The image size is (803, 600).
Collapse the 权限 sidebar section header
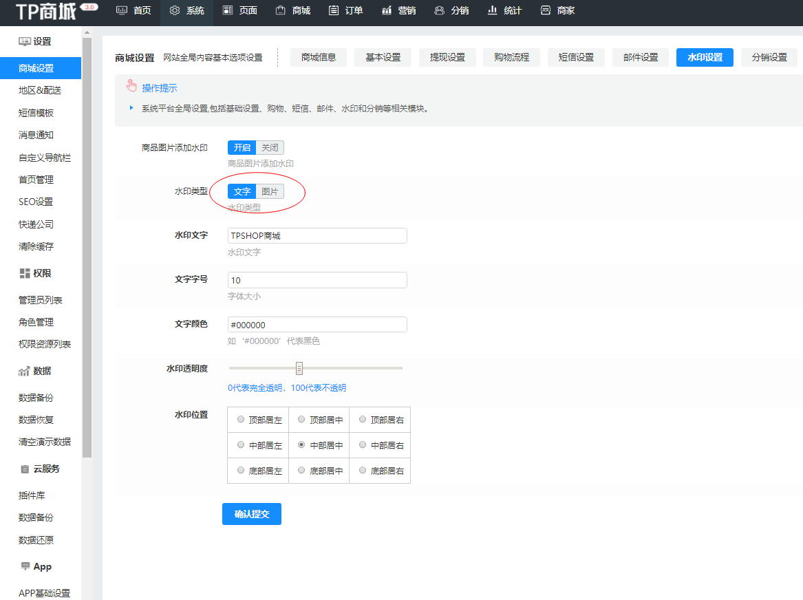pyautogui.click(x=42, y=273)
